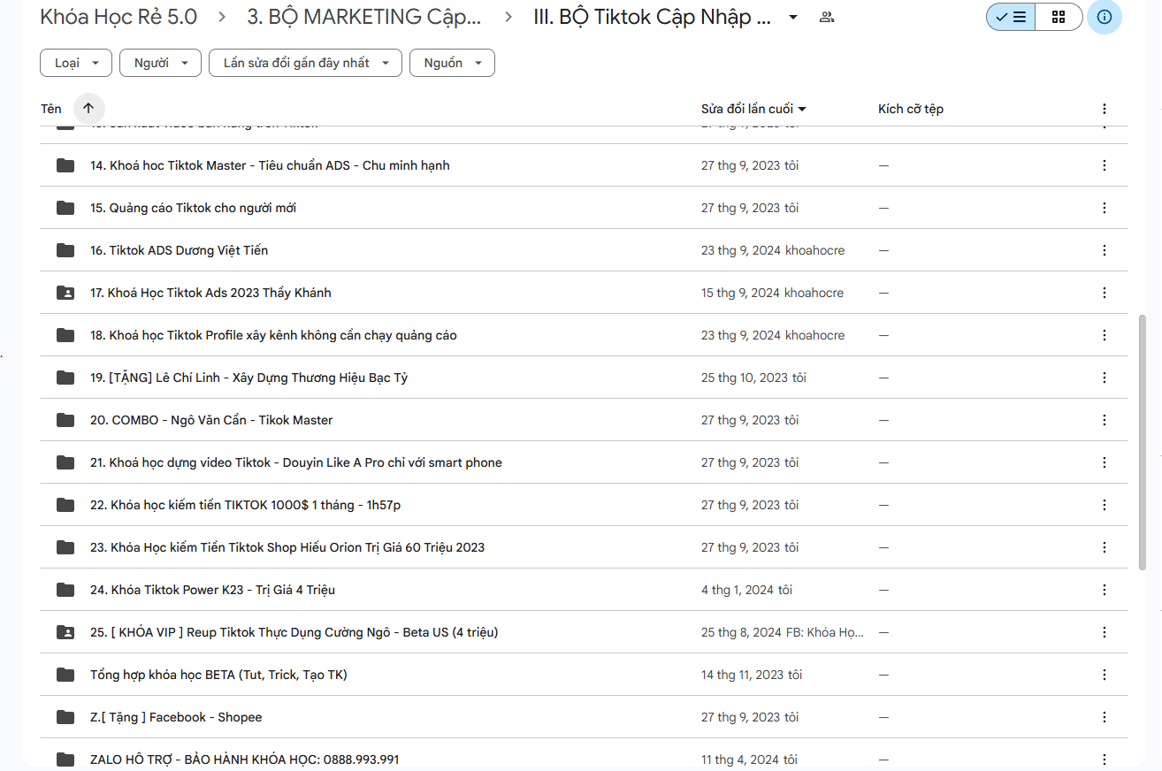The width and height of the screenshot is (1162, 771).
Task: Click folder icon of 21. Khoá học dựng video
Action: click(x=65, y=462)
